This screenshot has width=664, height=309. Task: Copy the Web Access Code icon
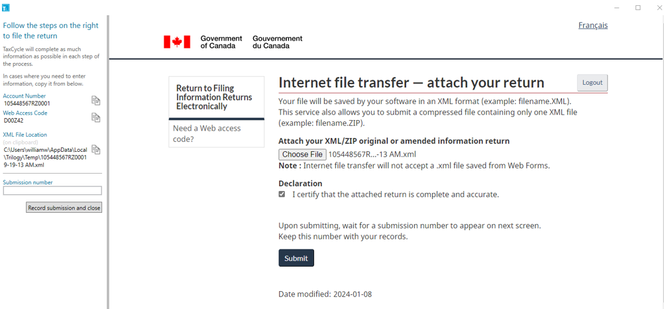click(x=96, y=117)
